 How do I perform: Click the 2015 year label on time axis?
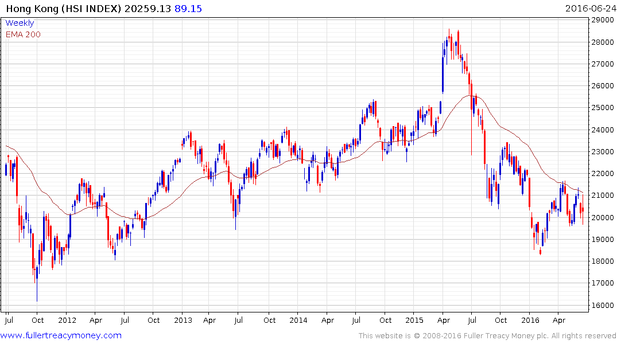tap(414, 320)
